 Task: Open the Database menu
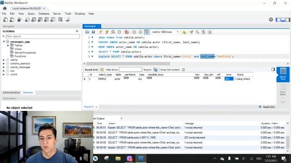pos(44,14)
